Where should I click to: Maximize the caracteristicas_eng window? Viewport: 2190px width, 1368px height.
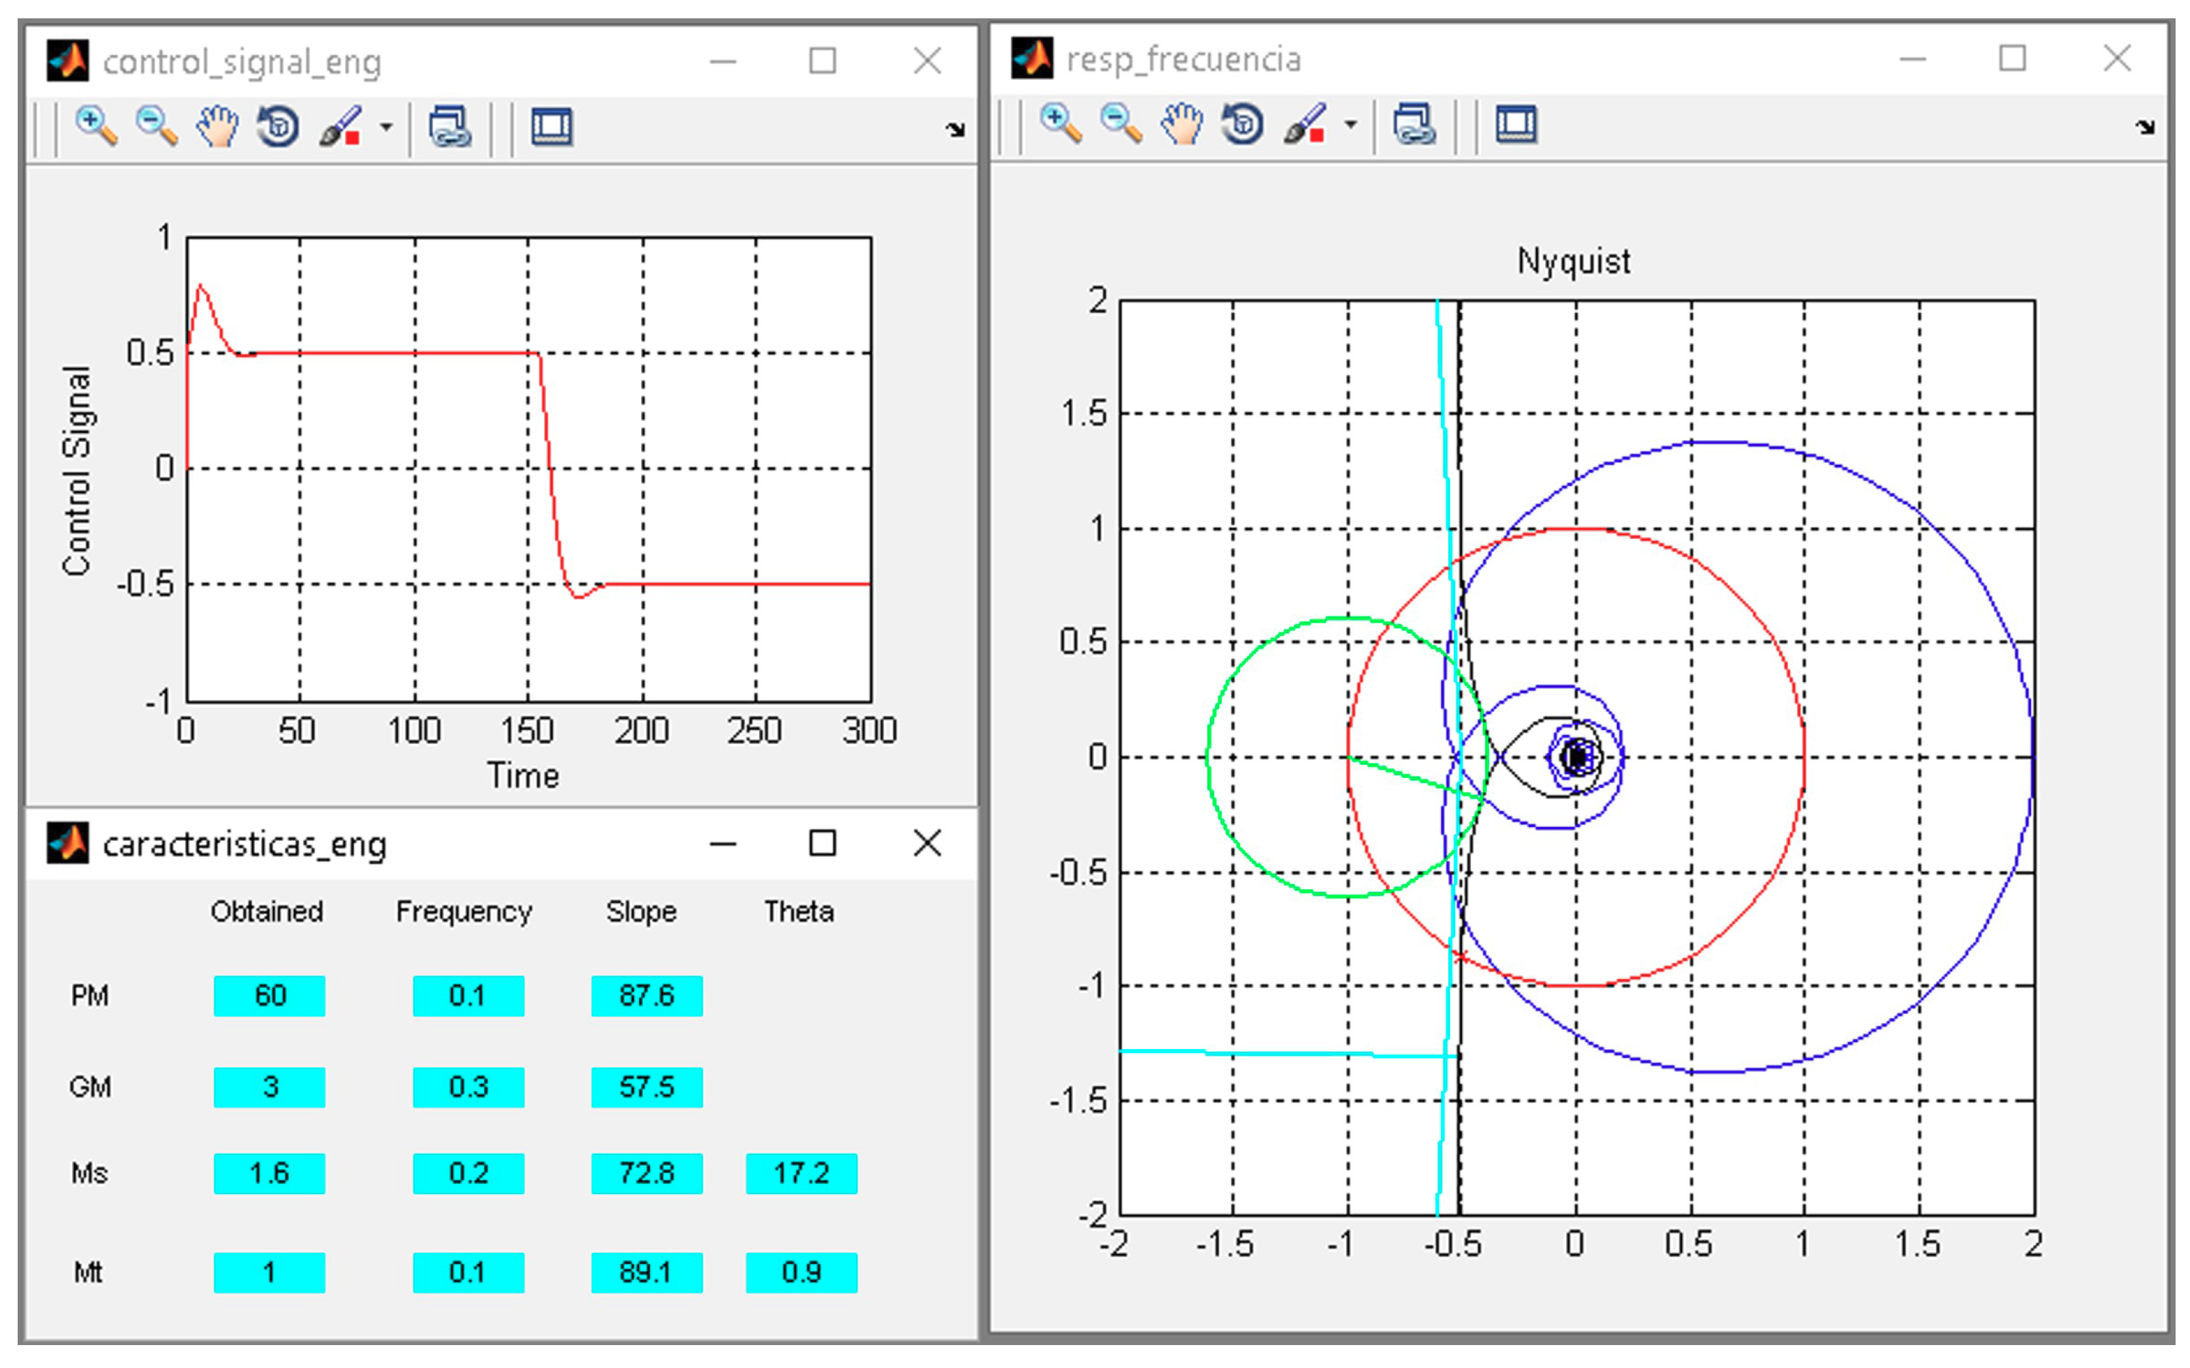822,843
